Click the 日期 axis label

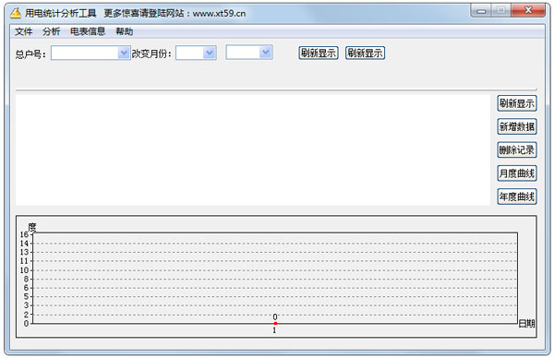(526, 324)
